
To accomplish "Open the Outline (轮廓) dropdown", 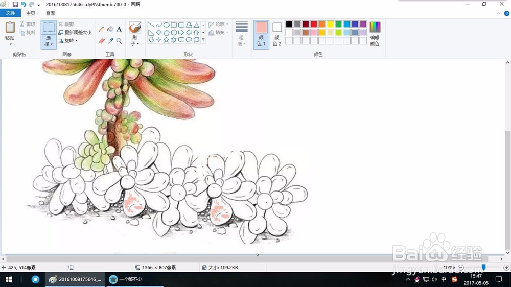I will click(x=218, y=24).
